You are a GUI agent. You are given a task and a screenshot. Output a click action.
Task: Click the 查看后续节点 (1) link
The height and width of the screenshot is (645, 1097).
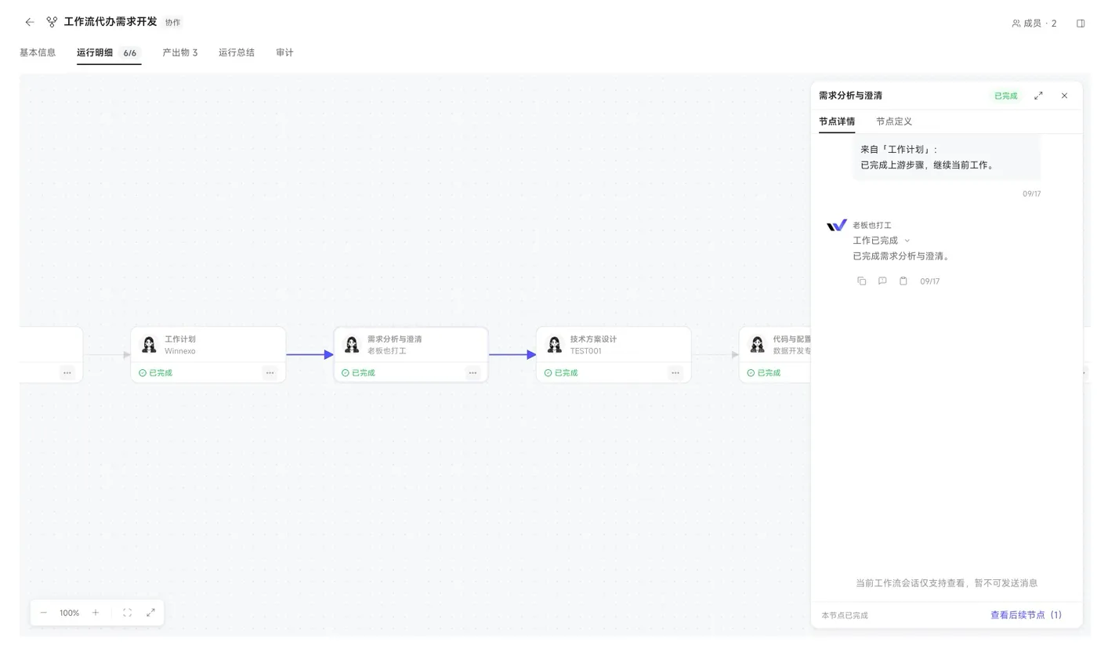click(x=1026, y=615)
